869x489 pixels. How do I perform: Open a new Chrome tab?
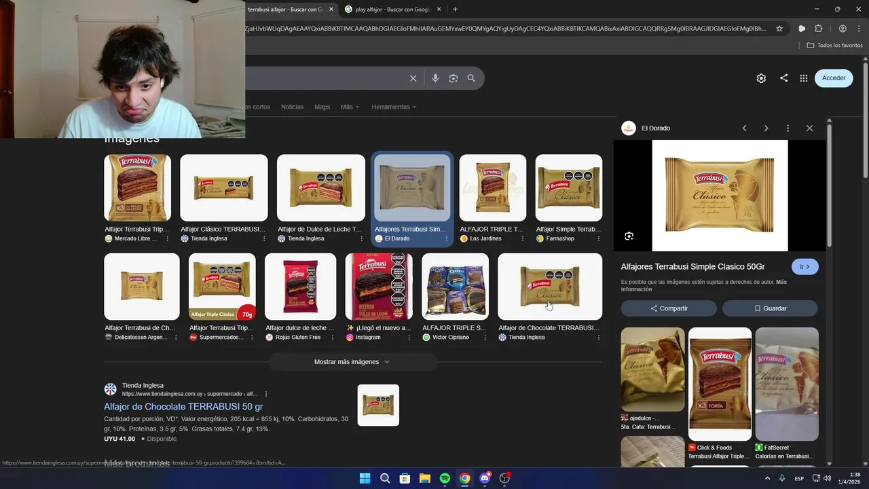[x=455, y=10]
